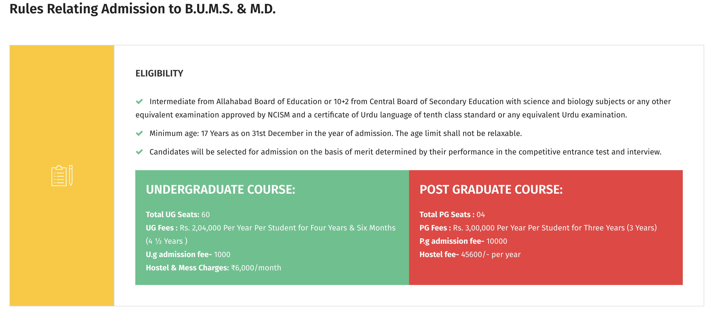Click the P.g admission fee label
Viewport: 711px width, 321px height.
[452, 241]
